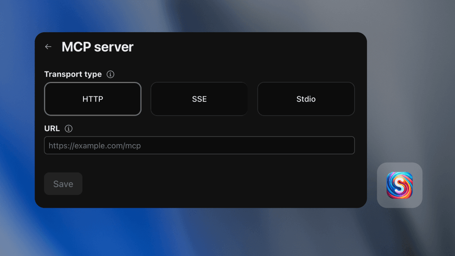Click the MCP server page title
Screen dimensions: 455x256
[x=97, y=47]
